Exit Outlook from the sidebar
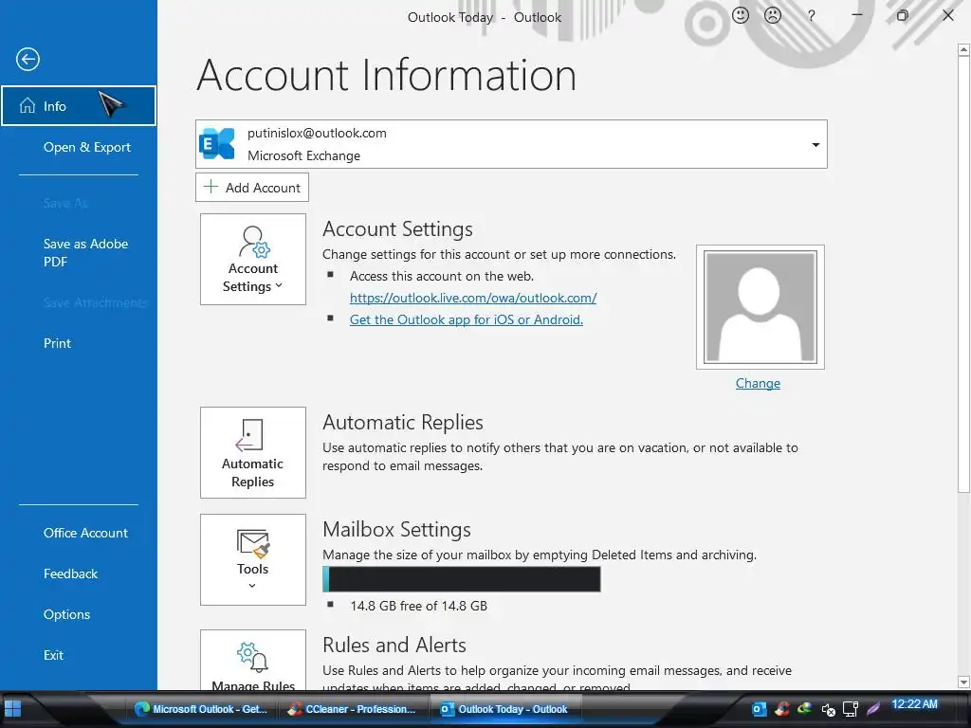Viewport: 971px width, 728px height. pyautogui.click(x=53, y=655)
